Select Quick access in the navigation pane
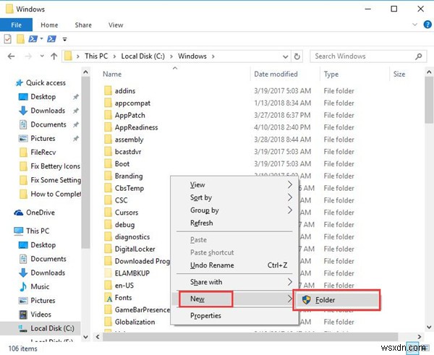 (46, 82)
